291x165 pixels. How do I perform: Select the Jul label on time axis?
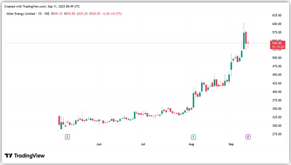tap(143, 144)
